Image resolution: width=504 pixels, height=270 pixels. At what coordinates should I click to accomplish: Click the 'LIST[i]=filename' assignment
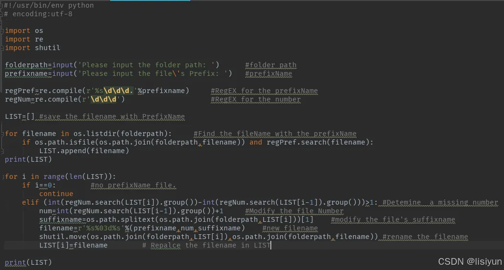73,245
